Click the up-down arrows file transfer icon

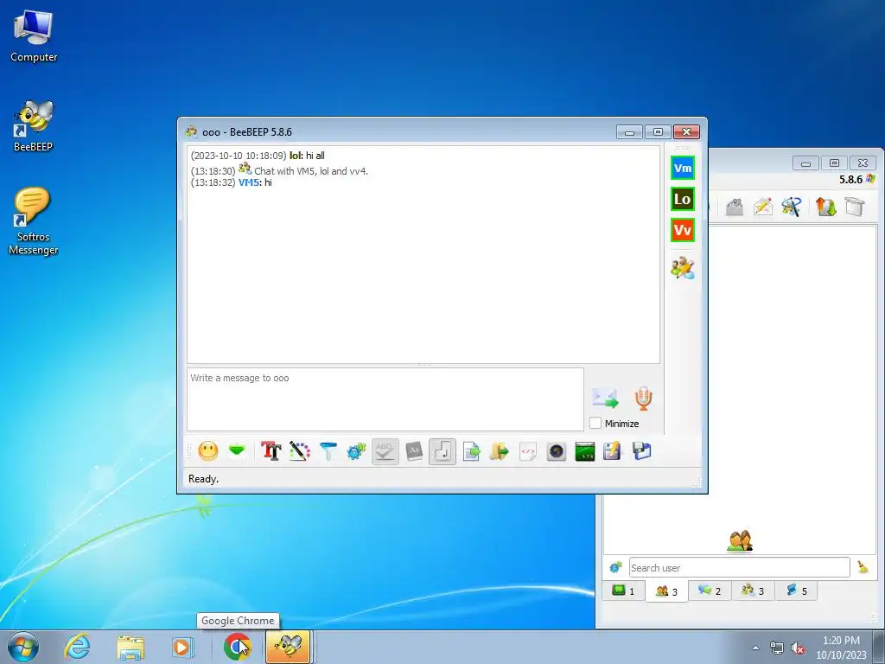pyautogui.click(x=825, y=207)
